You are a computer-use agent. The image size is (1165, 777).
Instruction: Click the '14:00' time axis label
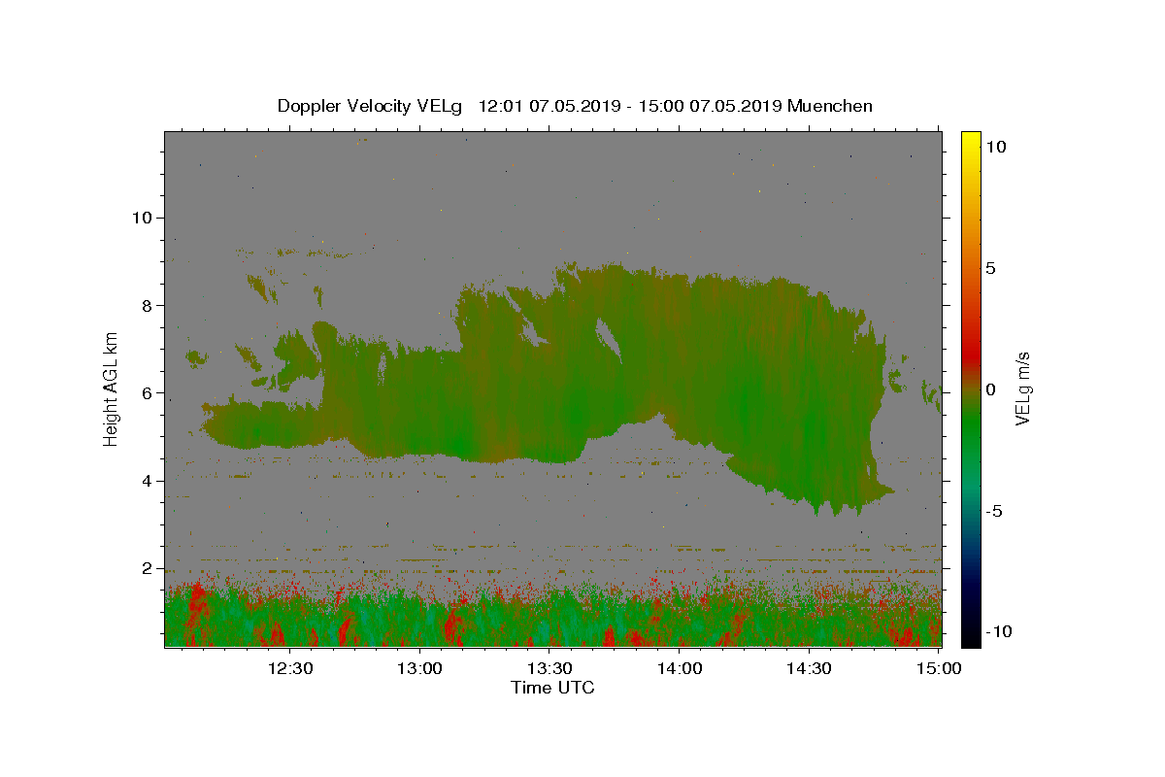680,668
